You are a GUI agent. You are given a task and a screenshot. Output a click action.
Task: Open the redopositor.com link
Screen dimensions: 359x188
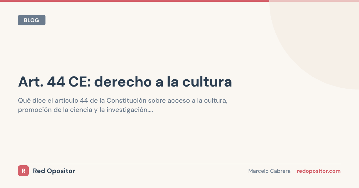(319, 171)
